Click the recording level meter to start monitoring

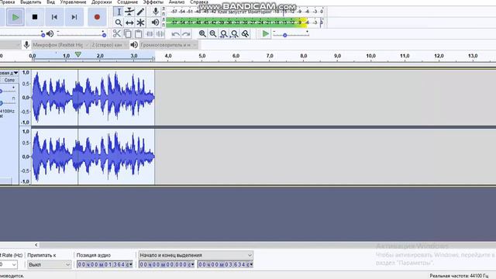245,12
